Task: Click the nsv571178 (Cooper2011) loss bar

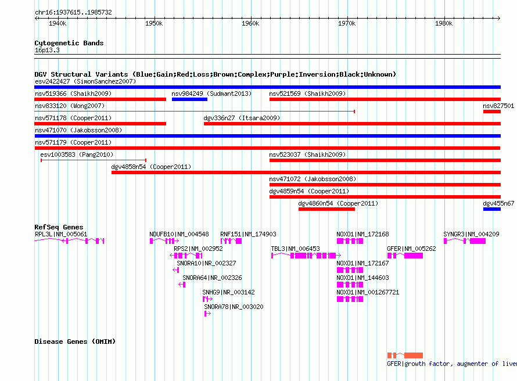Action: point(100,124)
